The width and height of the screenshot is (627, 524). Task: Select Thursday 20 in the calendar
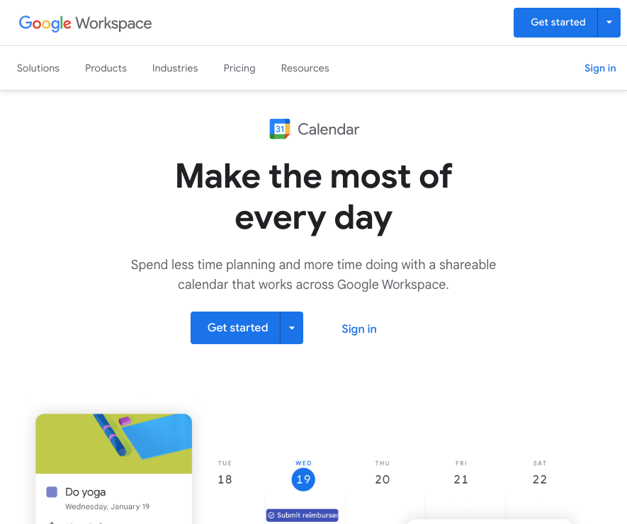(383, 479)
